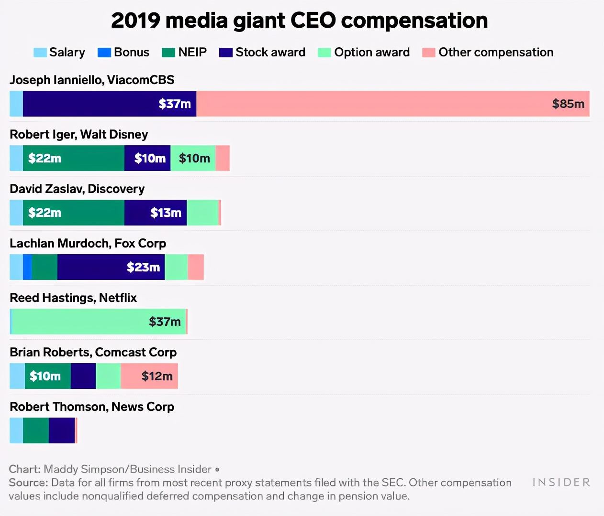Image resolution: width=604 pixels, height=516 pixels.
Task: Click Reed Hastings' $37m option award bar
Action: tap(99, 322)
